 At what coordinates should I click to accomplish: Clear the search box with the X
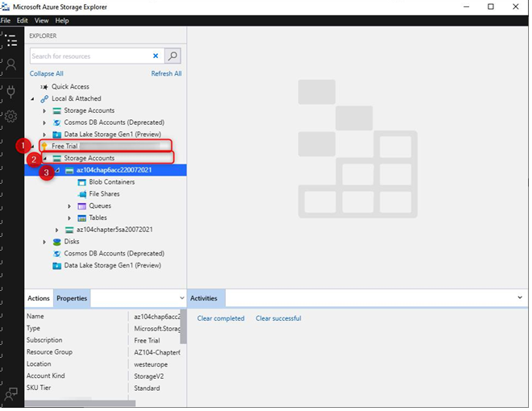(x=156, y=56)
